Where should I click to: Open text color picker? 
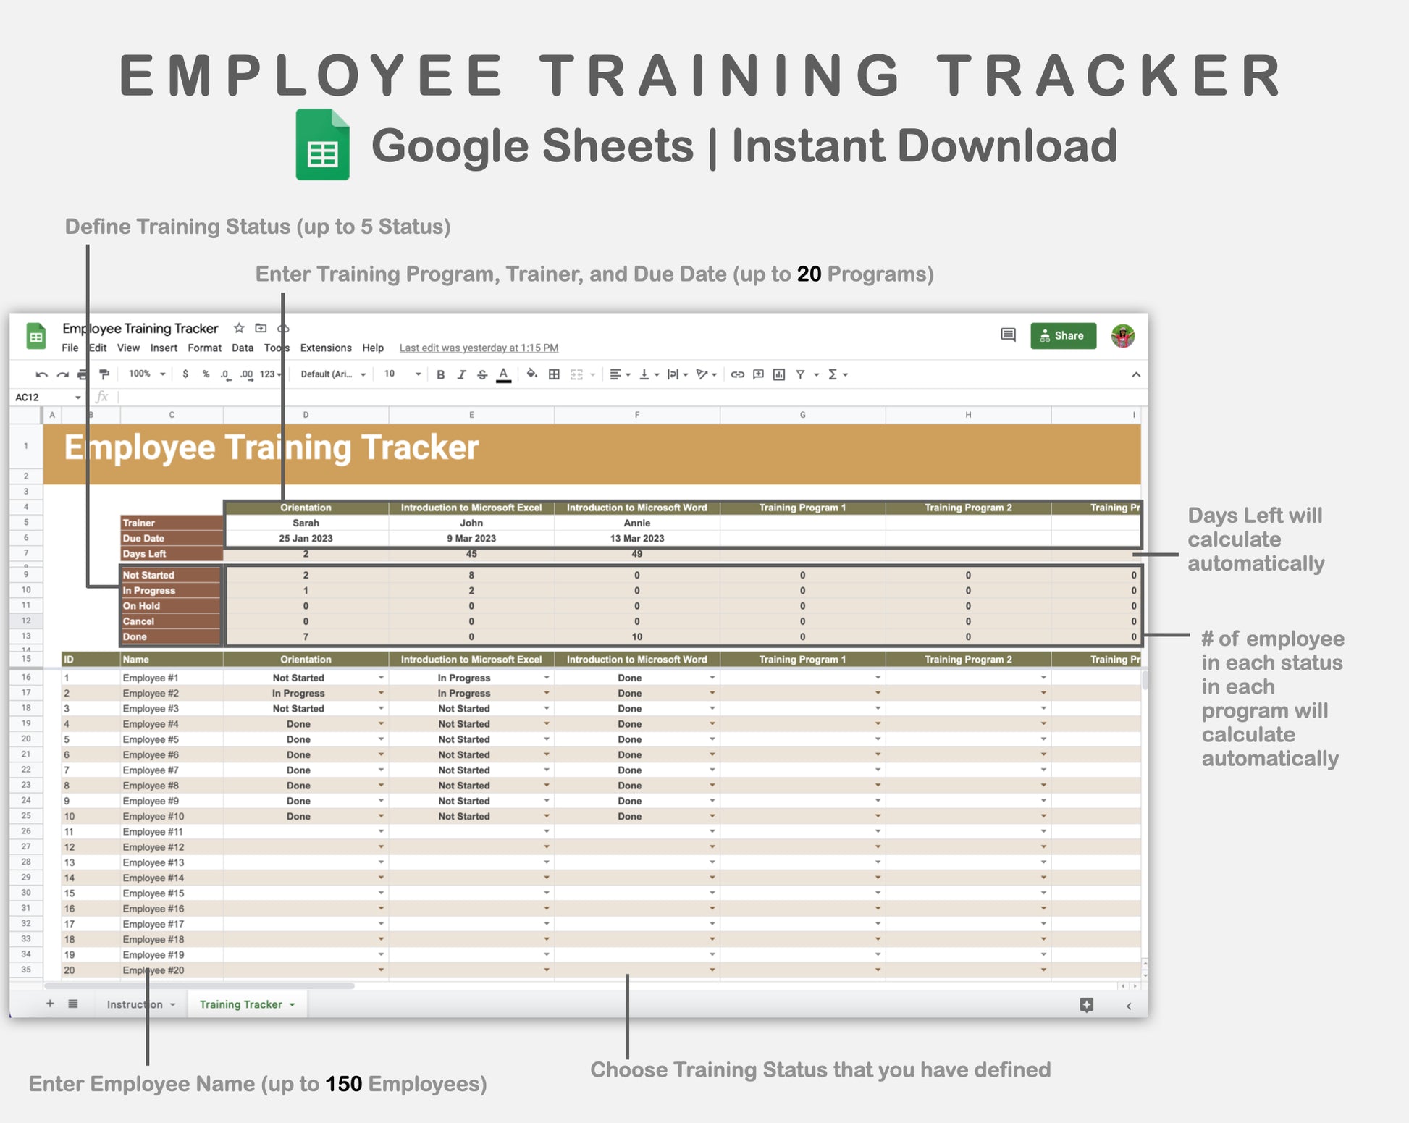(504, 374)
